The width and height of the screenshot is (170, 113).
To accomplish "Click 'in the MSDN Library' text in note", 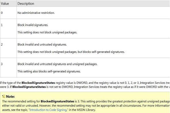I will [82, 110].
